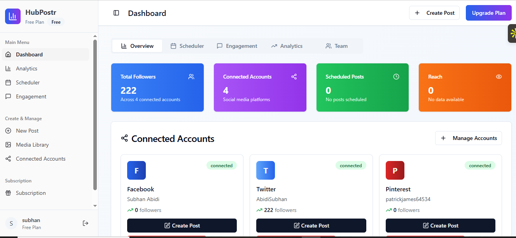516x238 pixels.
Task: Open Engagement in the sidebar
Action: click(45, 96)
